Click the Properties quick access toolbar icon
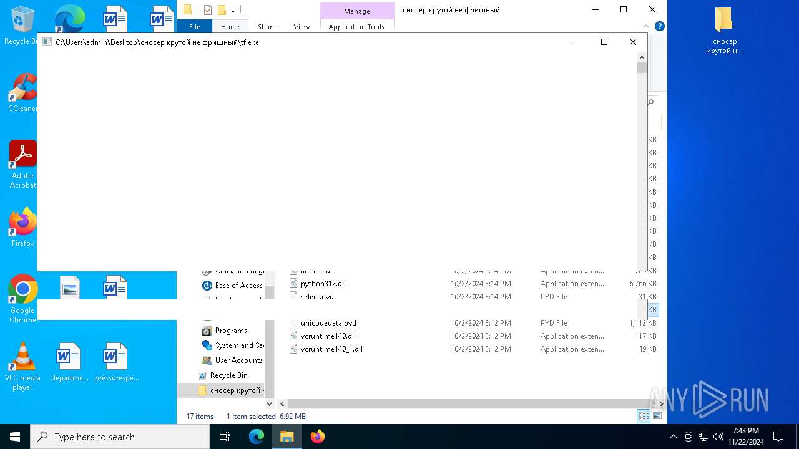This screenshot has width=799, height=449. pyautogui.click(x=208, y=10)
